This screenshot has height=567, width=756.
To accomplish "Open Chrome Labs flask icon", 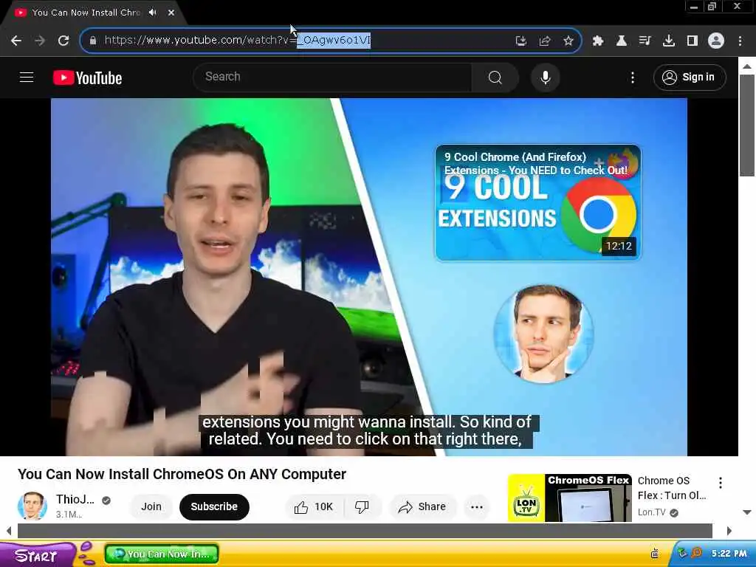I will coord(622,41).
